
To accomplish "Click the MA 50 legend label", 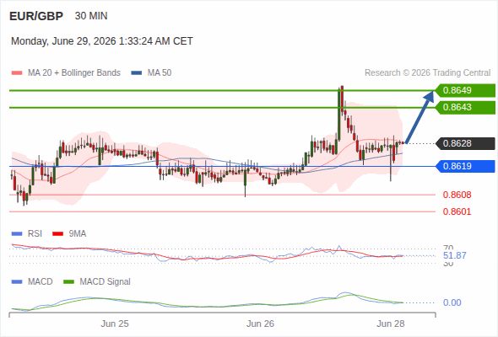I will pos(160,73).
